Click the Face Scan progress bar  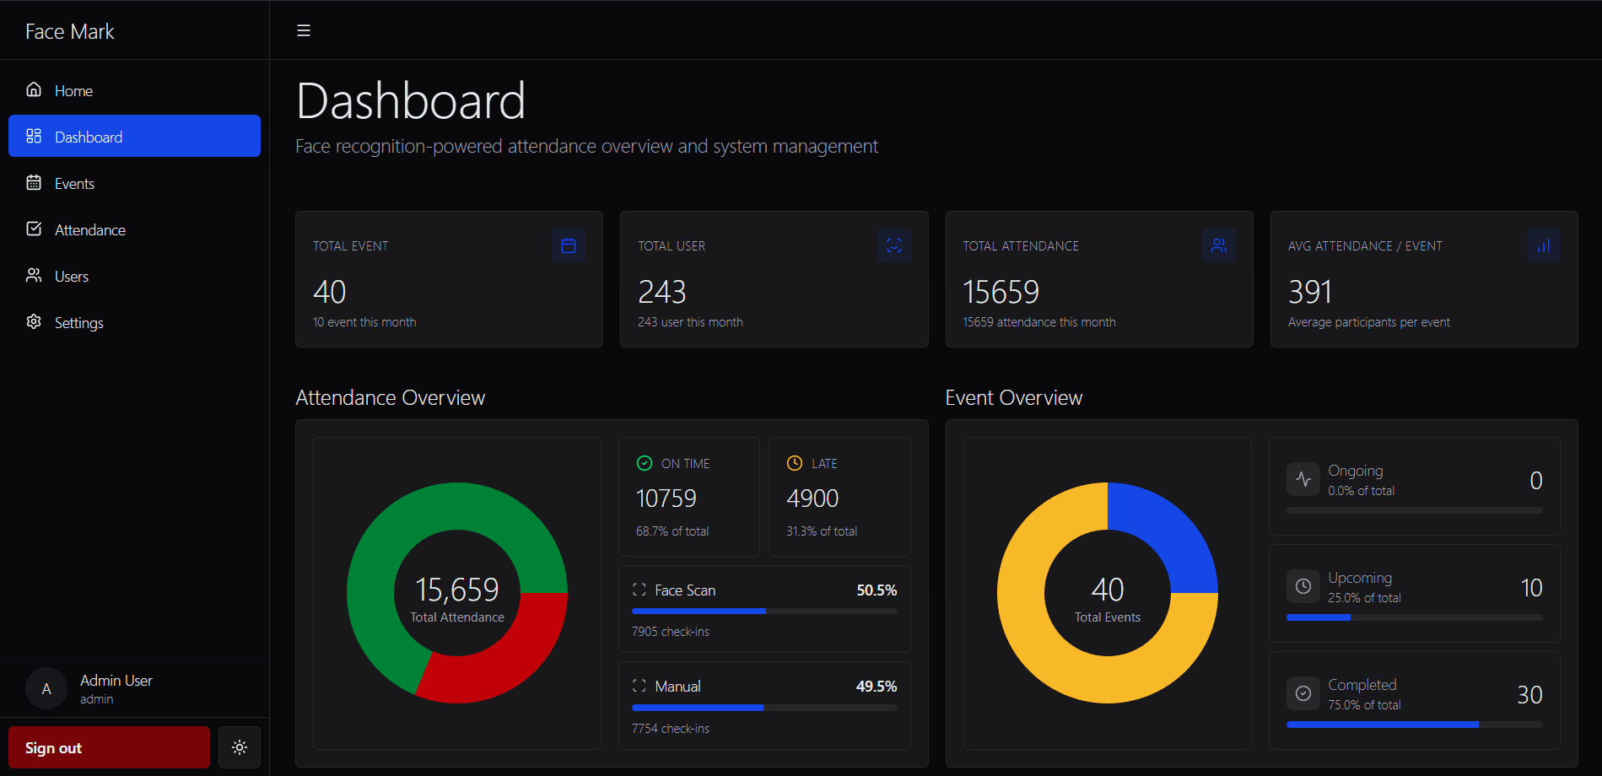point(763,611)
